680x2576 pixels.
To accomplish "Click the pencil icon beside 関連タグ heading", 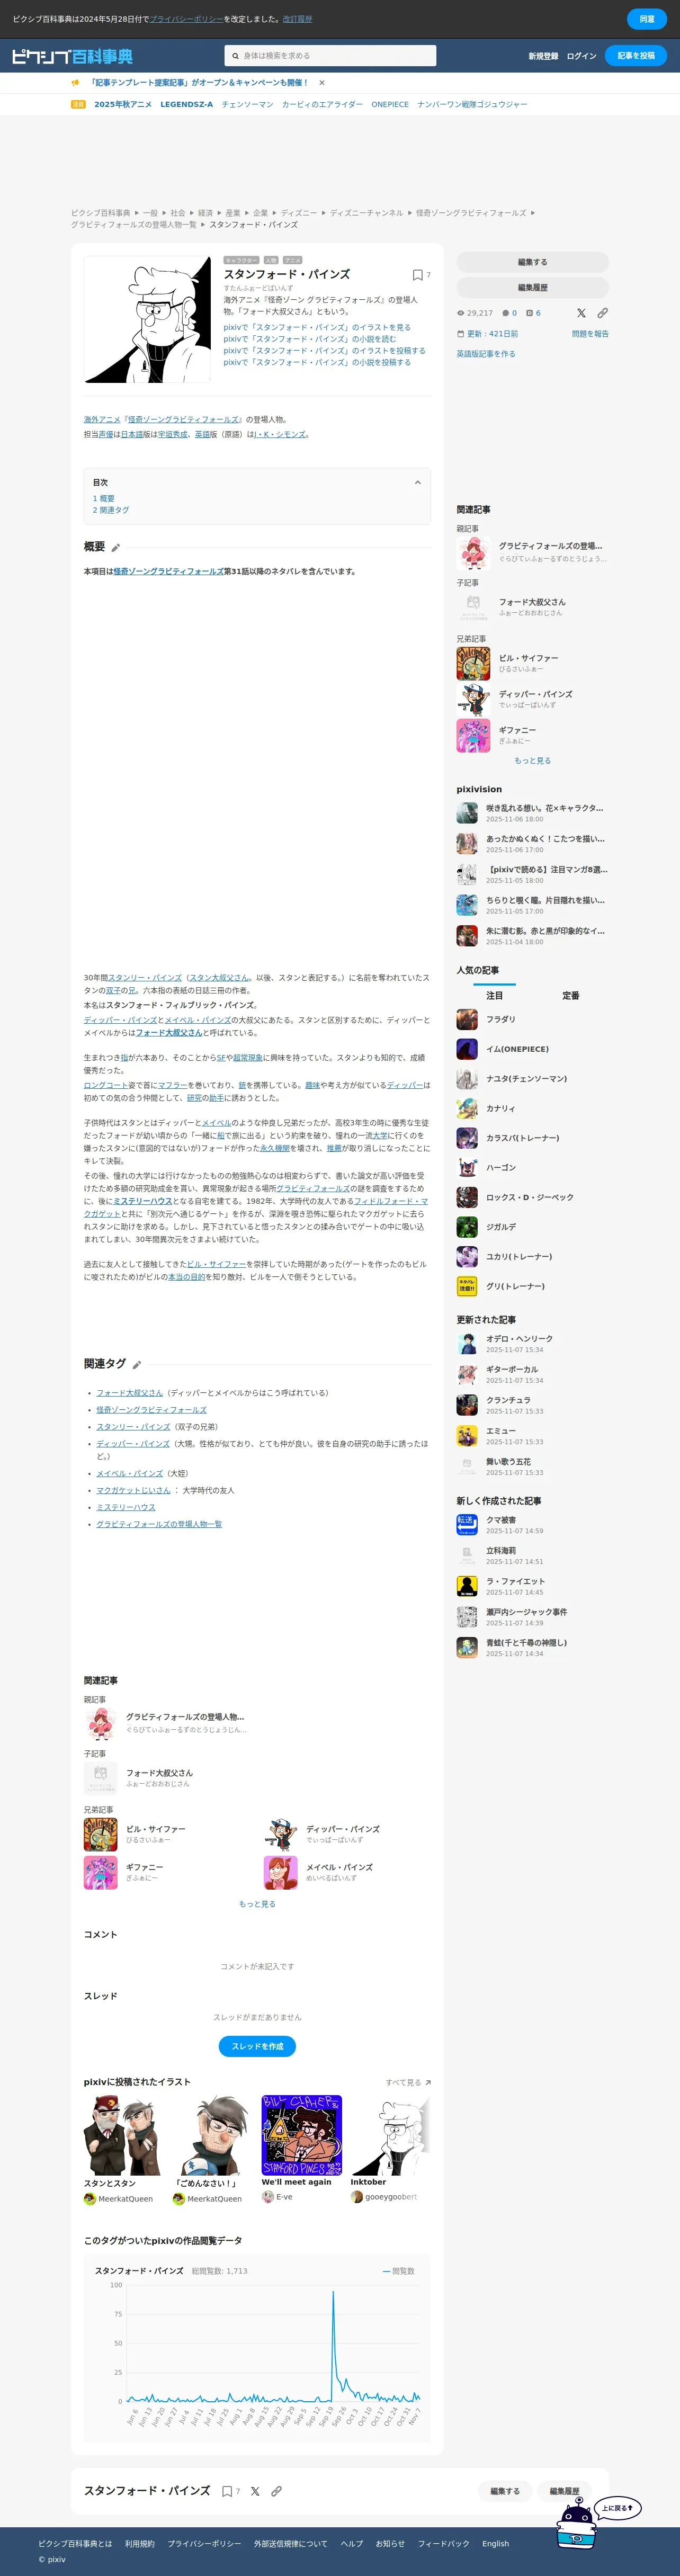I will click(137, 1364).
